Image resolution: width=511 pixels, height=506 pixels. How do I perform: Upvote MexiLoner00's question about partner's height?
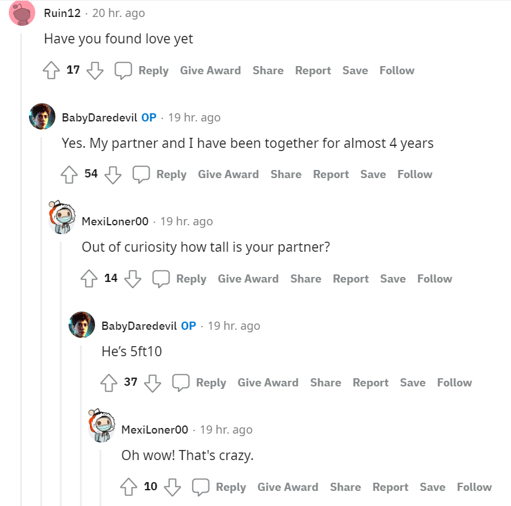[89, 279]
